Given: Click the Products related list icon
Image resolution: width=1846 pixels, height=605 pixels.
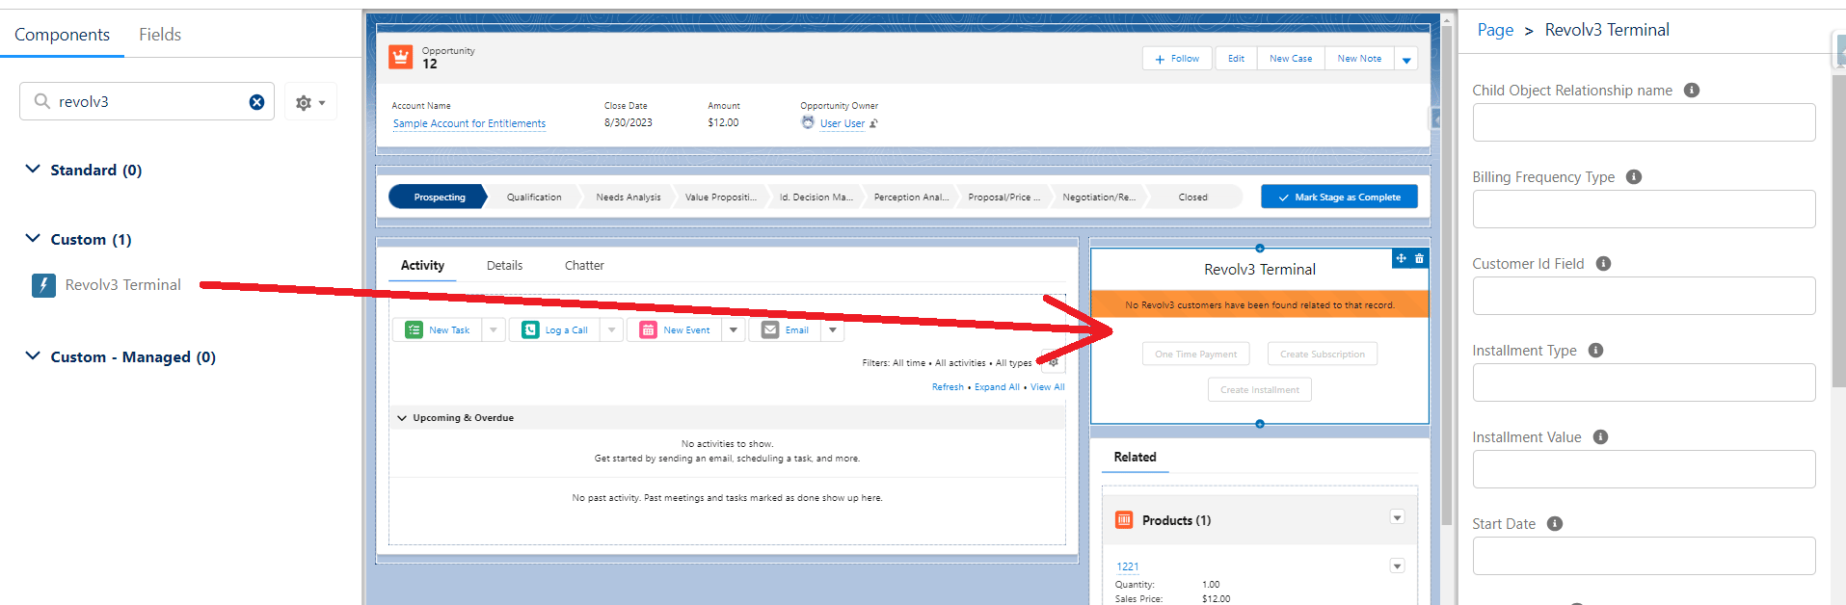Looking at the screenshot, I should [x=1124, y=520].
